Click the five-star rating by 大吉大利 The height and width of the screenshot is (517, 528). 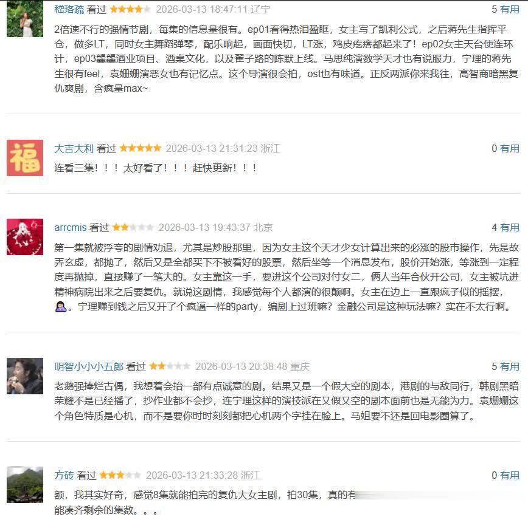[141, 148]
